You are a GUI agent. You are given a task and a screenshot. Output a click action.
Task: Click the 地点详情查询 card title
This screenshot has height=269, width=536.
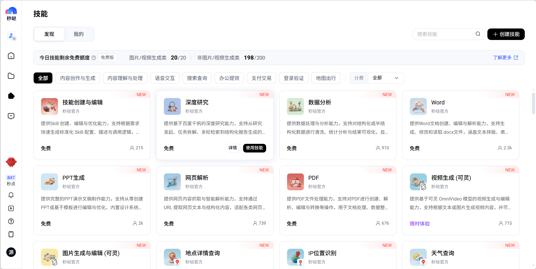coord(203,253)
